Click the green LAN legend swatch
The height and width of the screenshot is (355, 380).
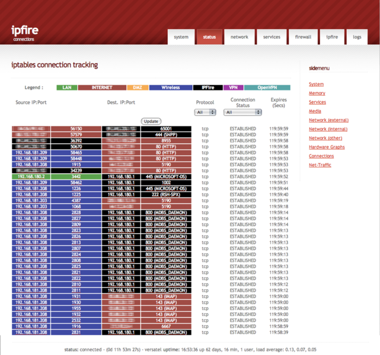coord(67,88)
